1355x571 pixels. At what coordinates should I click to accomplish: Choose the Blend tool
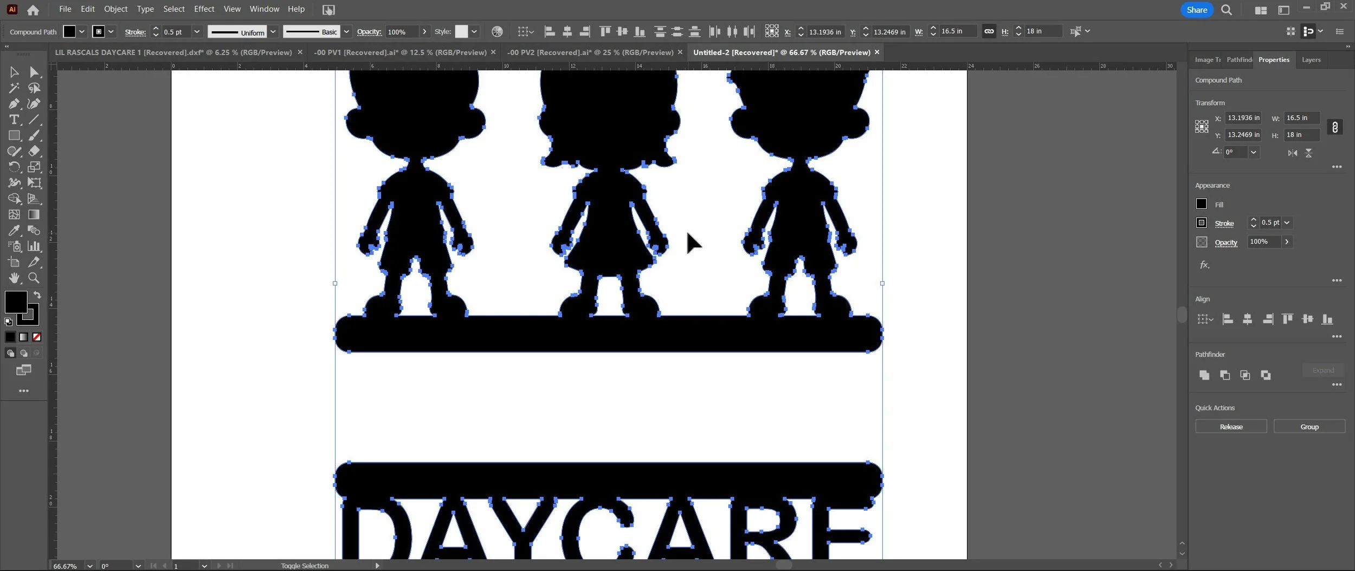(34, 231)
